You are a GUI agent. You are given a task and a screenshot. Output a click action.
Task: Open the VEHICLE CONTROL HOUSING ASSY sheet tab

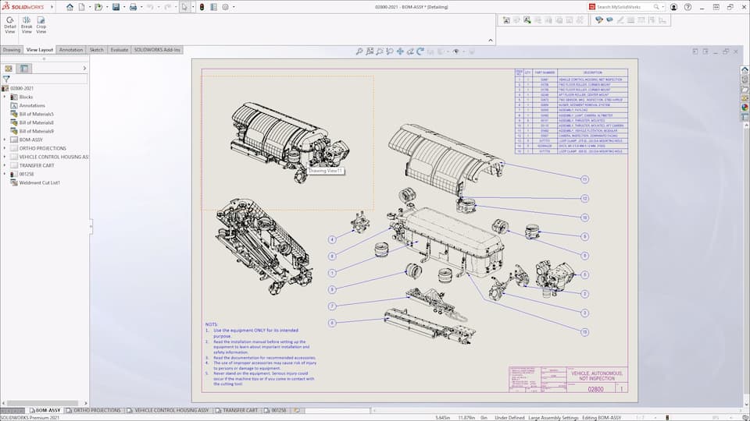170,410
